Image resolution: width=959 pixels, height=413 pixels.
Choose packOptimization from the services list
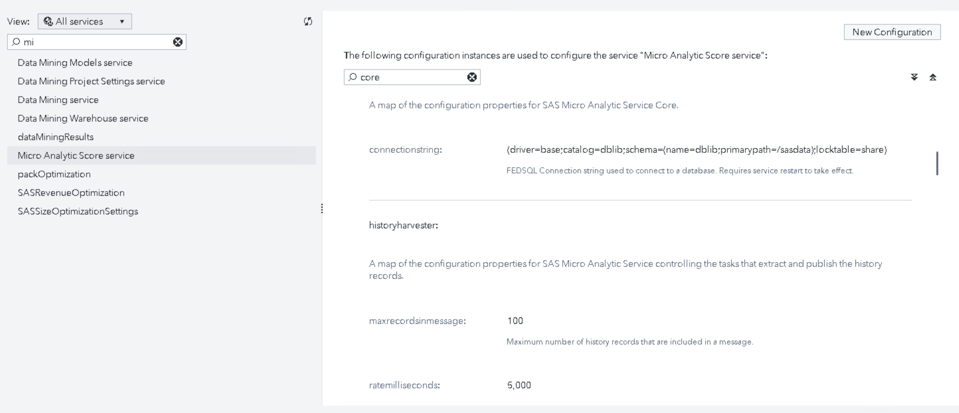click(x=54, y=174)
